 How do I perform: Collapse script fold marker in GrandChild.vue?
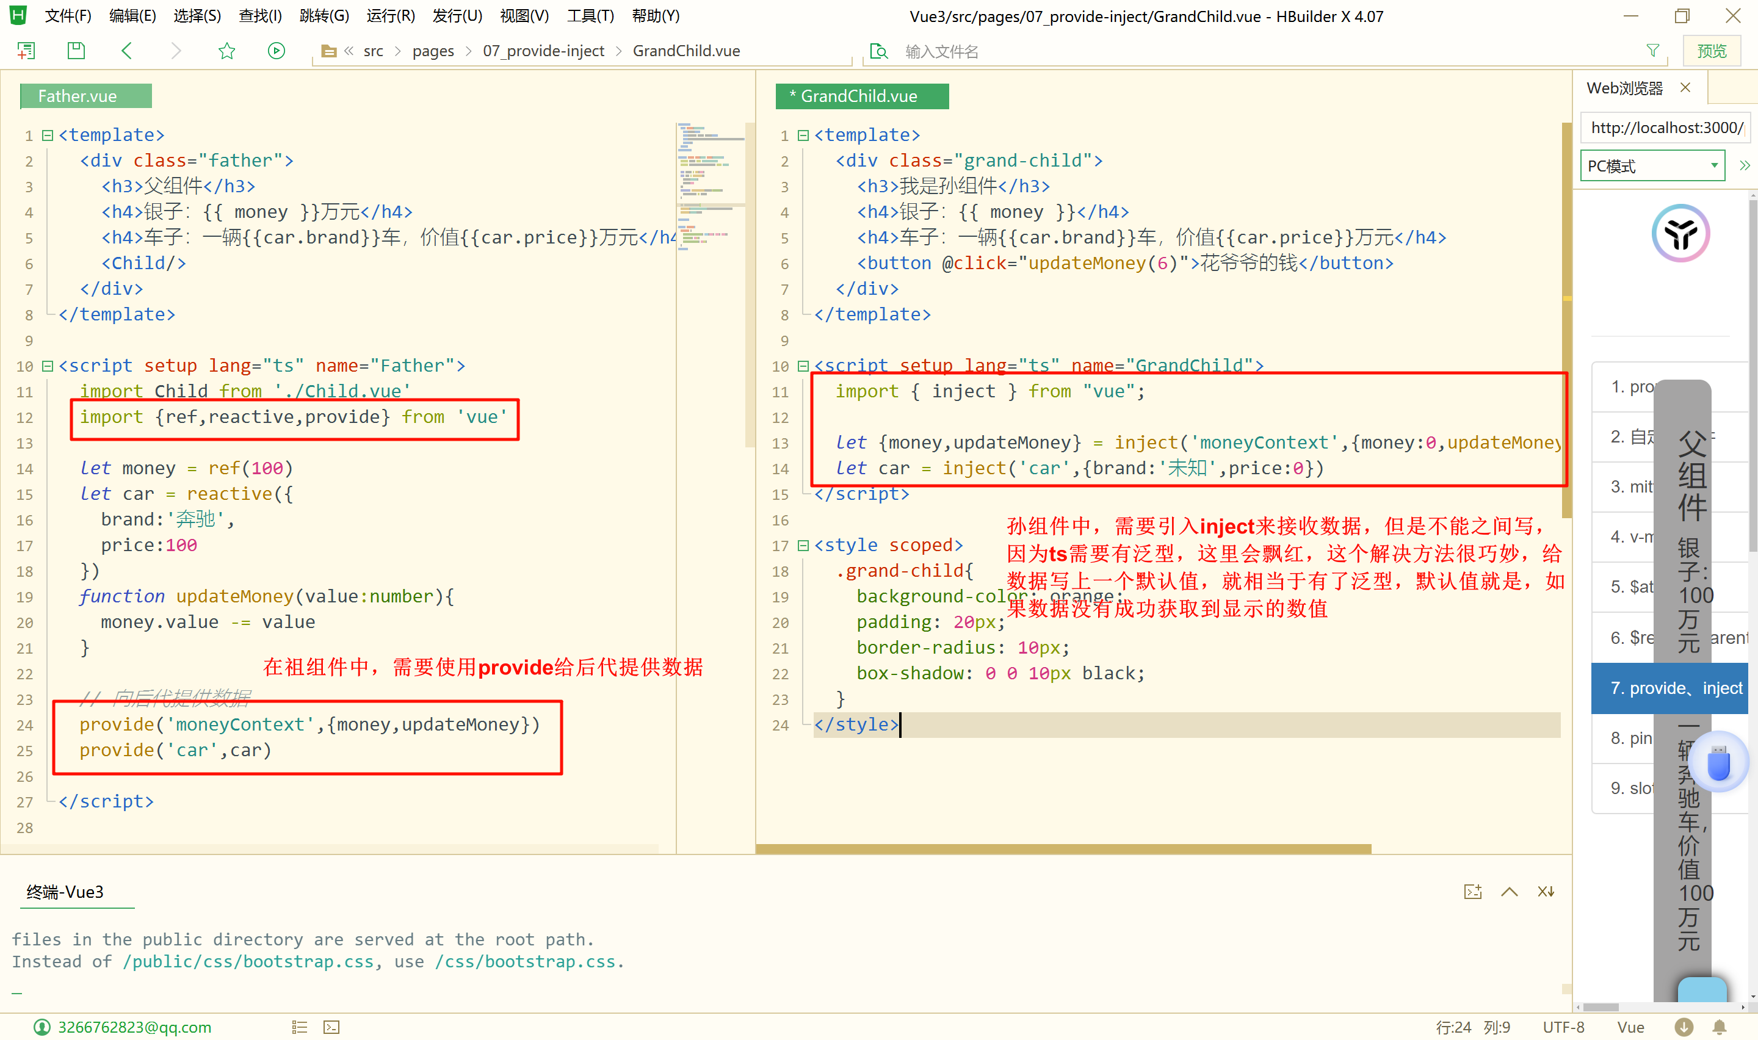coord(803,366)
